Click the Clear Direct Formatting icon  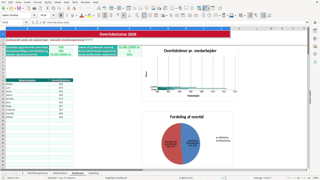pos(74,8)
